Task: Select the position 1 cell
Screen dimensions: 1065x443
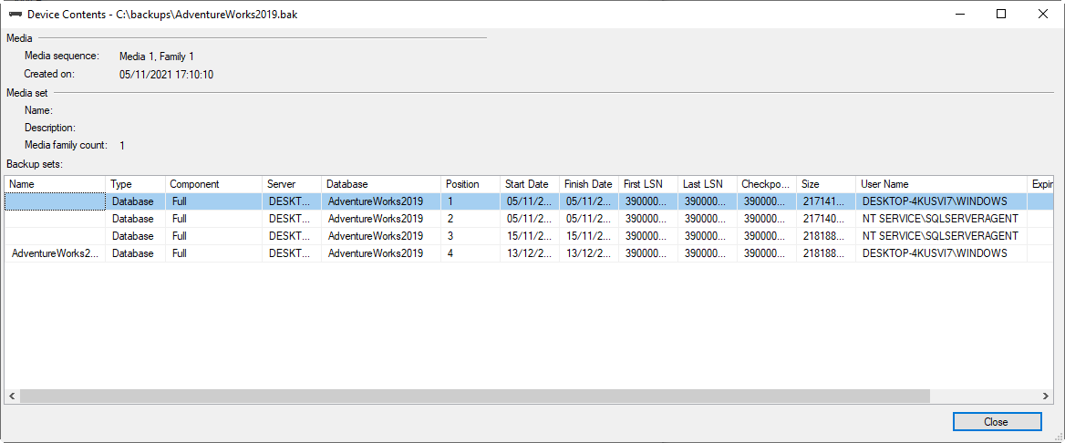Action: [470, 201]
